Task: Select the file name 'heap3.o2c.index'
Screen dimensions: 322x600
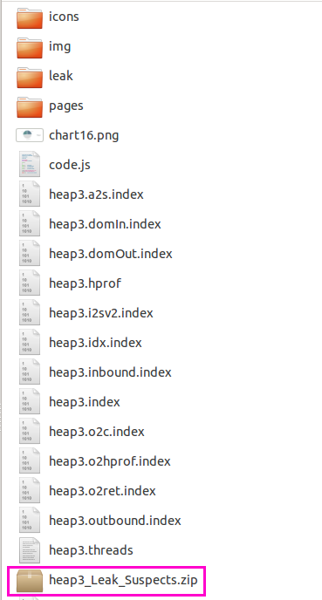Action: point(97,433)
